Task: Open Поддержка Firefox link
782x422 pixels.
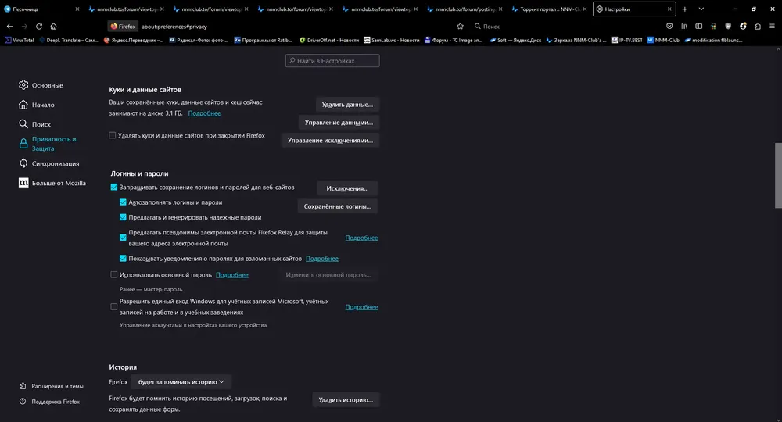Action: [x=49, y=402]
